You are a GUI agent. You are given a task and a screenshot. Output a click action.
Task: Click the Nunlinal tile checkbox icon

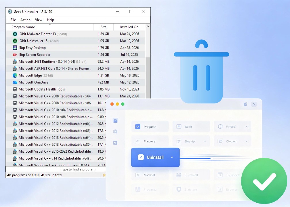[138, 175]
